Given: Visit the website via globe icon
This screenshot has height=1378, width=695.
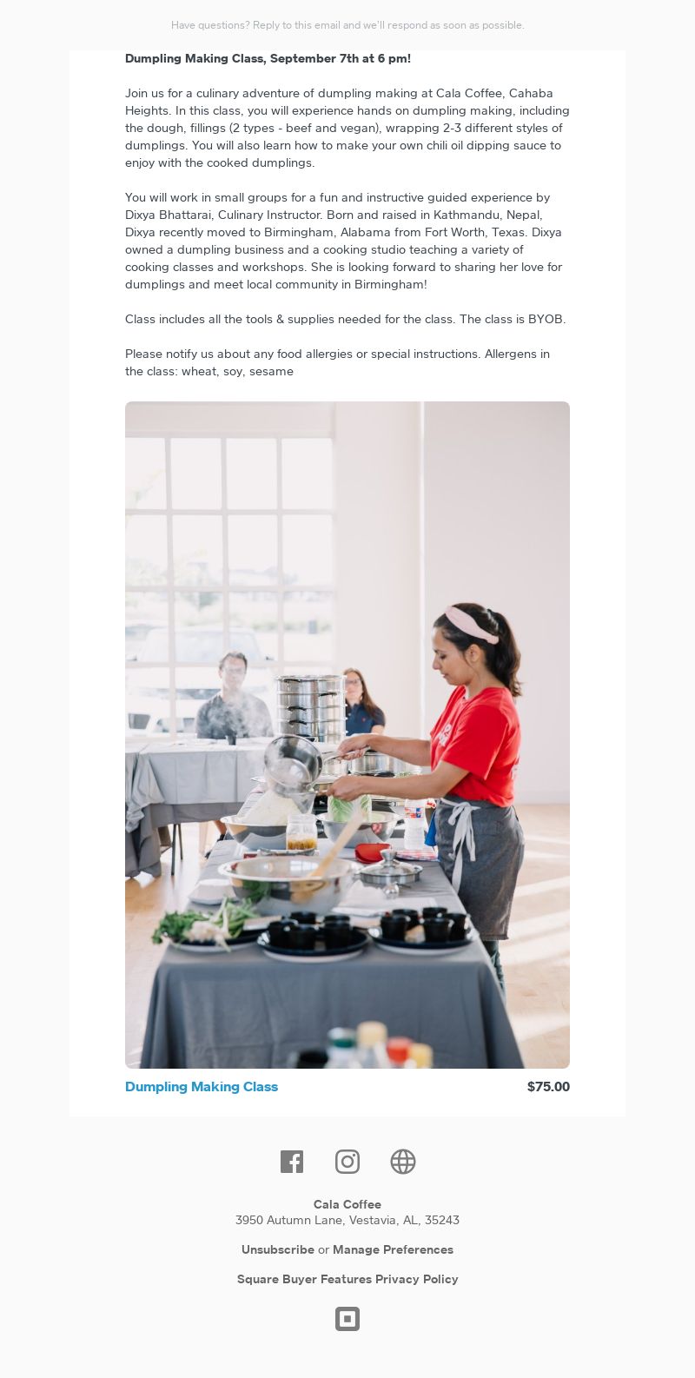Looking at the screenshot, I should coord(403,1162).
